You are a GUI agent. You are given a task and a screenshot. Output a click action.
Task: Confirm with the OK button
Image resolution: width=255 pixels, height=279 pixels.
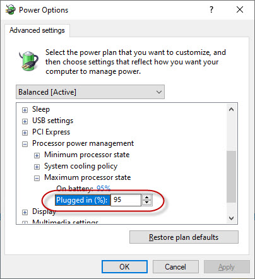click(x=124, y=267)
